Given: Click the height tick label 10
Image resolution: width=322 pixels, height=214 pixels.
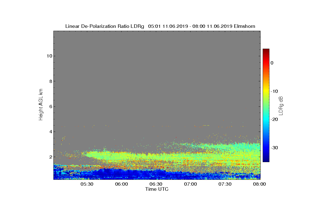Looking at the screenshot, I should [49, 56].
